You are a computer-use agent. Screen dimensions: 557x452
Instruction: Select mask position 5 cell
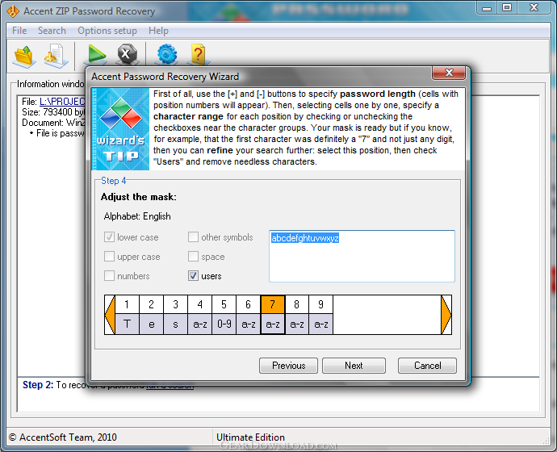(224, 304)
